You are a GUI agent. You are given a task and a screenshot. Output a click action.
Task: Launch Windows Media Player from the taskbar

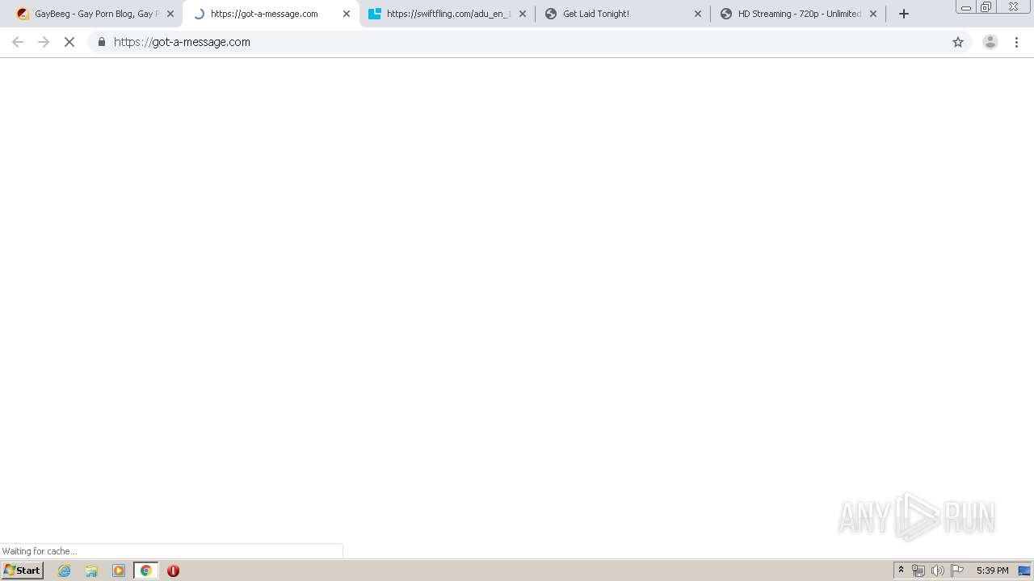pos(119,571)
